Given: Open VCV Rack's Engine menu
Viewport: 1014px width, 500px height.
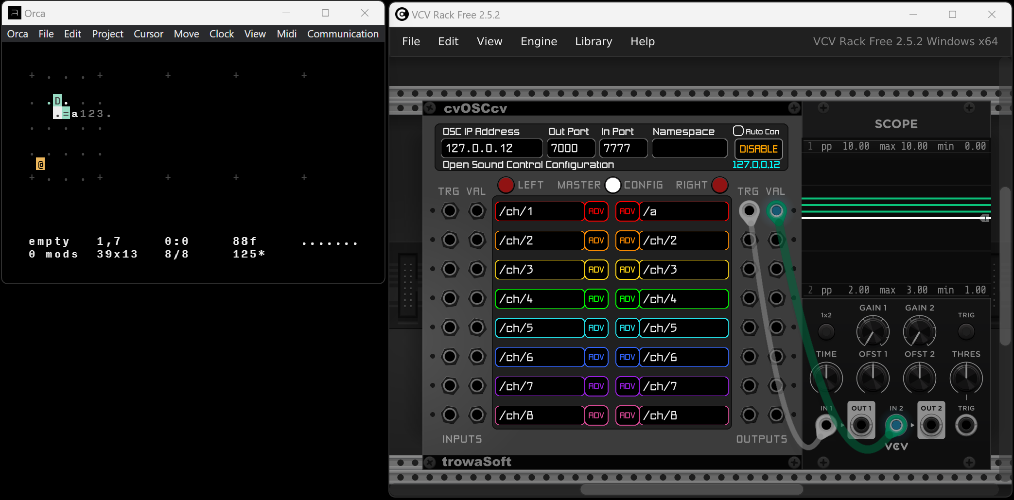Looking at the screenshot, I should click(x=539, y=41).
